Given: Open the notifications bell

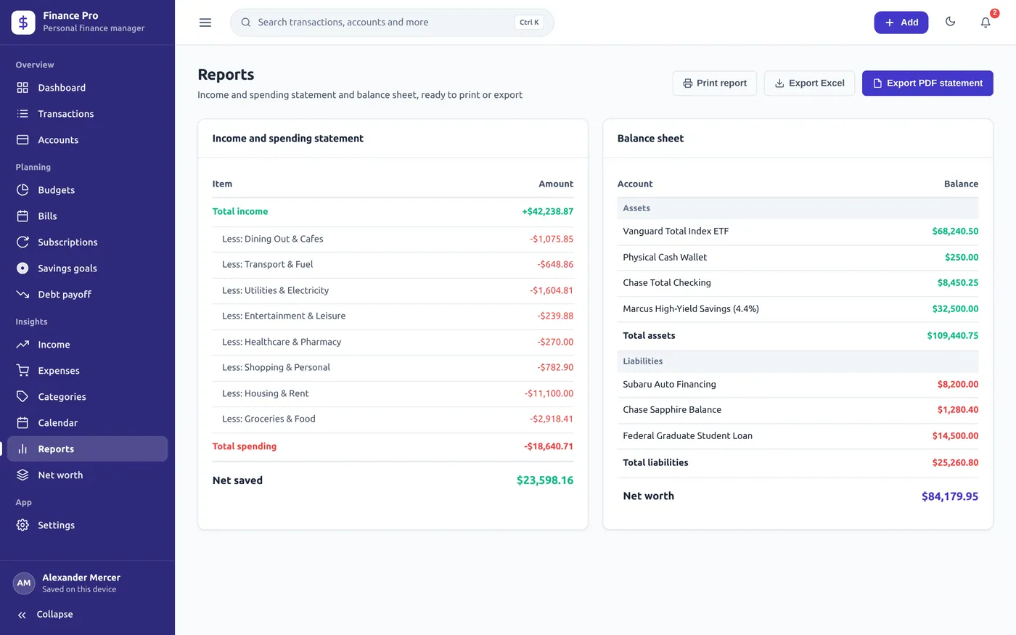Looking at the screenshot, I should [x=986, y=22].
